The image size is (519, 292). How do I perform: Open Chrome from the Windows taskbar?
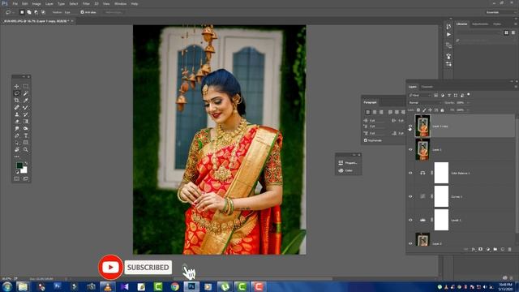pos(175,286)
